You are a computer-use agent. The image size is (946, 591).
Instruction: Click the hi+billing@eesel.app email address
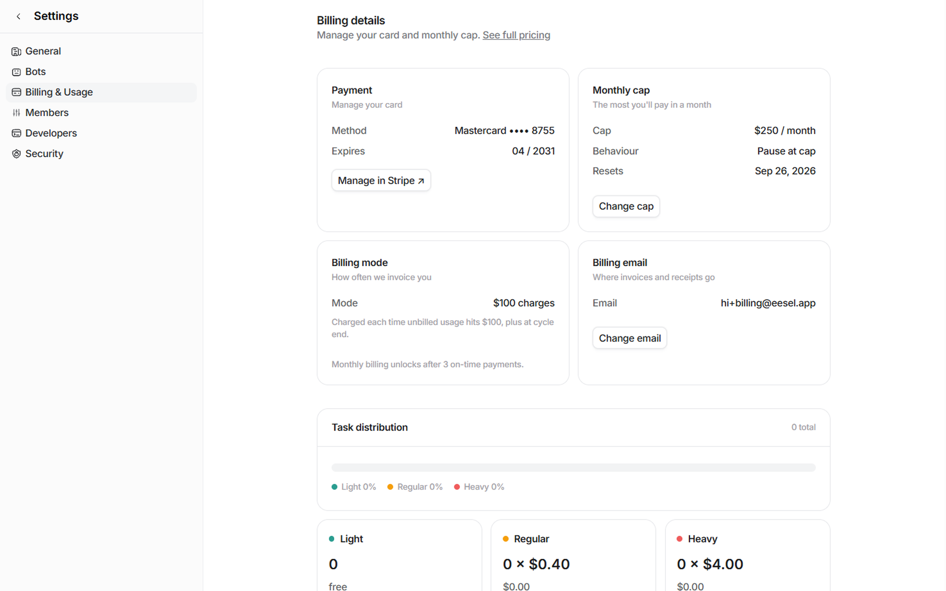click(768, 303)
